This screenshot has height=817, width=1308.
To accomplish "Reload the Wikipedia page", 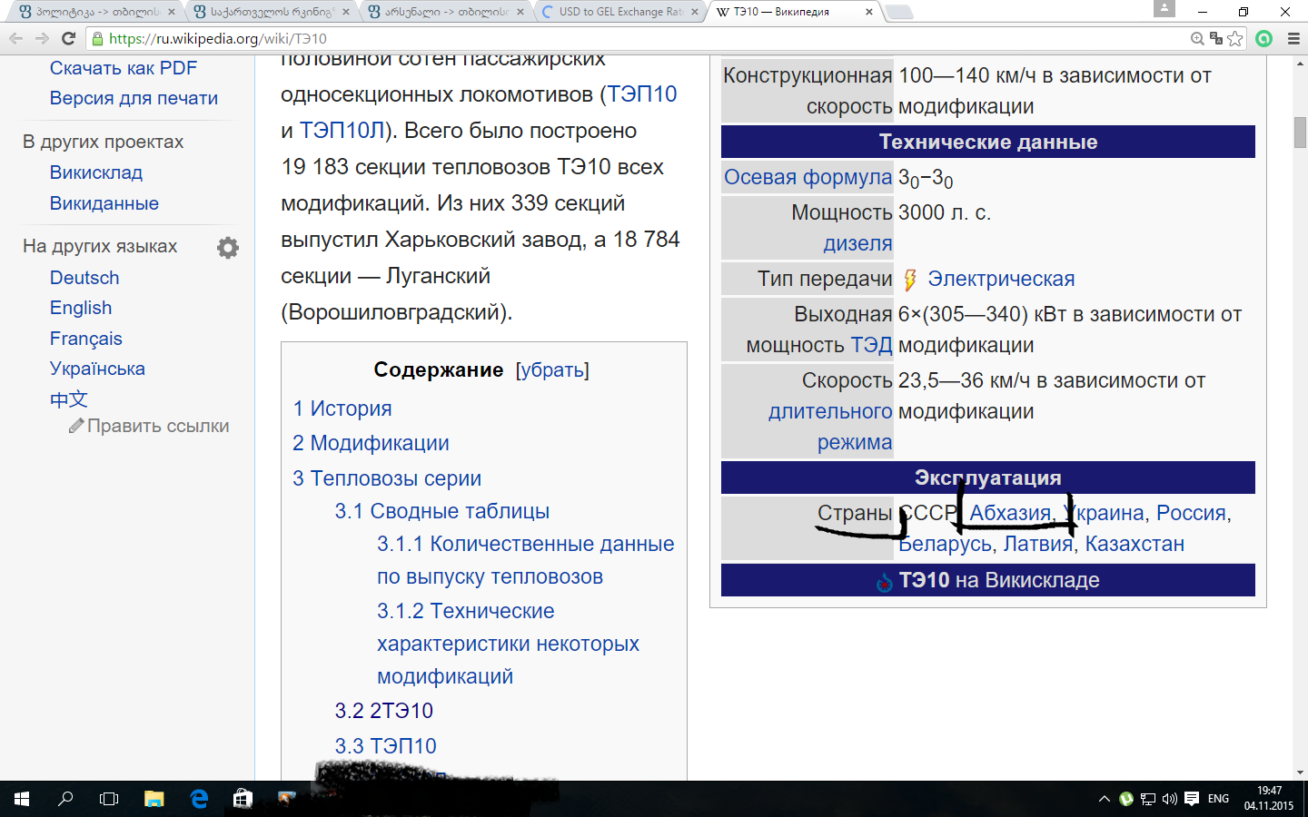I will (68, 38).
